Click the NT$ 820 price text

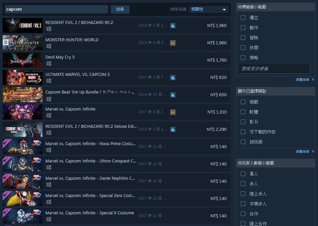218,78
